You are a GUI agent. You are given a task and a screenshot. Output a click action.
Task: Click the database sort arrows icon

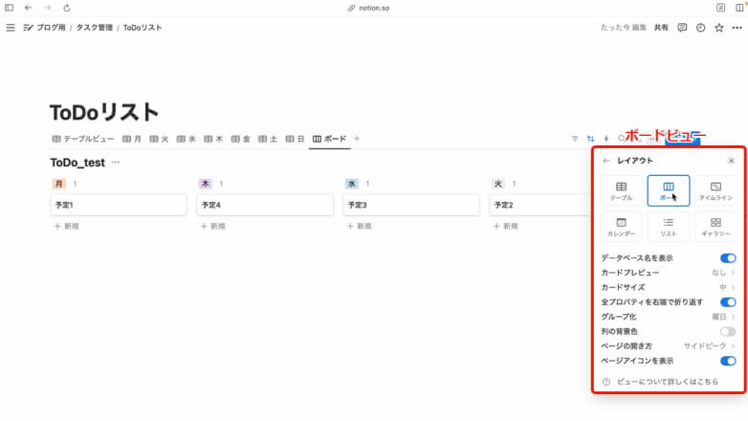[590, 139]
